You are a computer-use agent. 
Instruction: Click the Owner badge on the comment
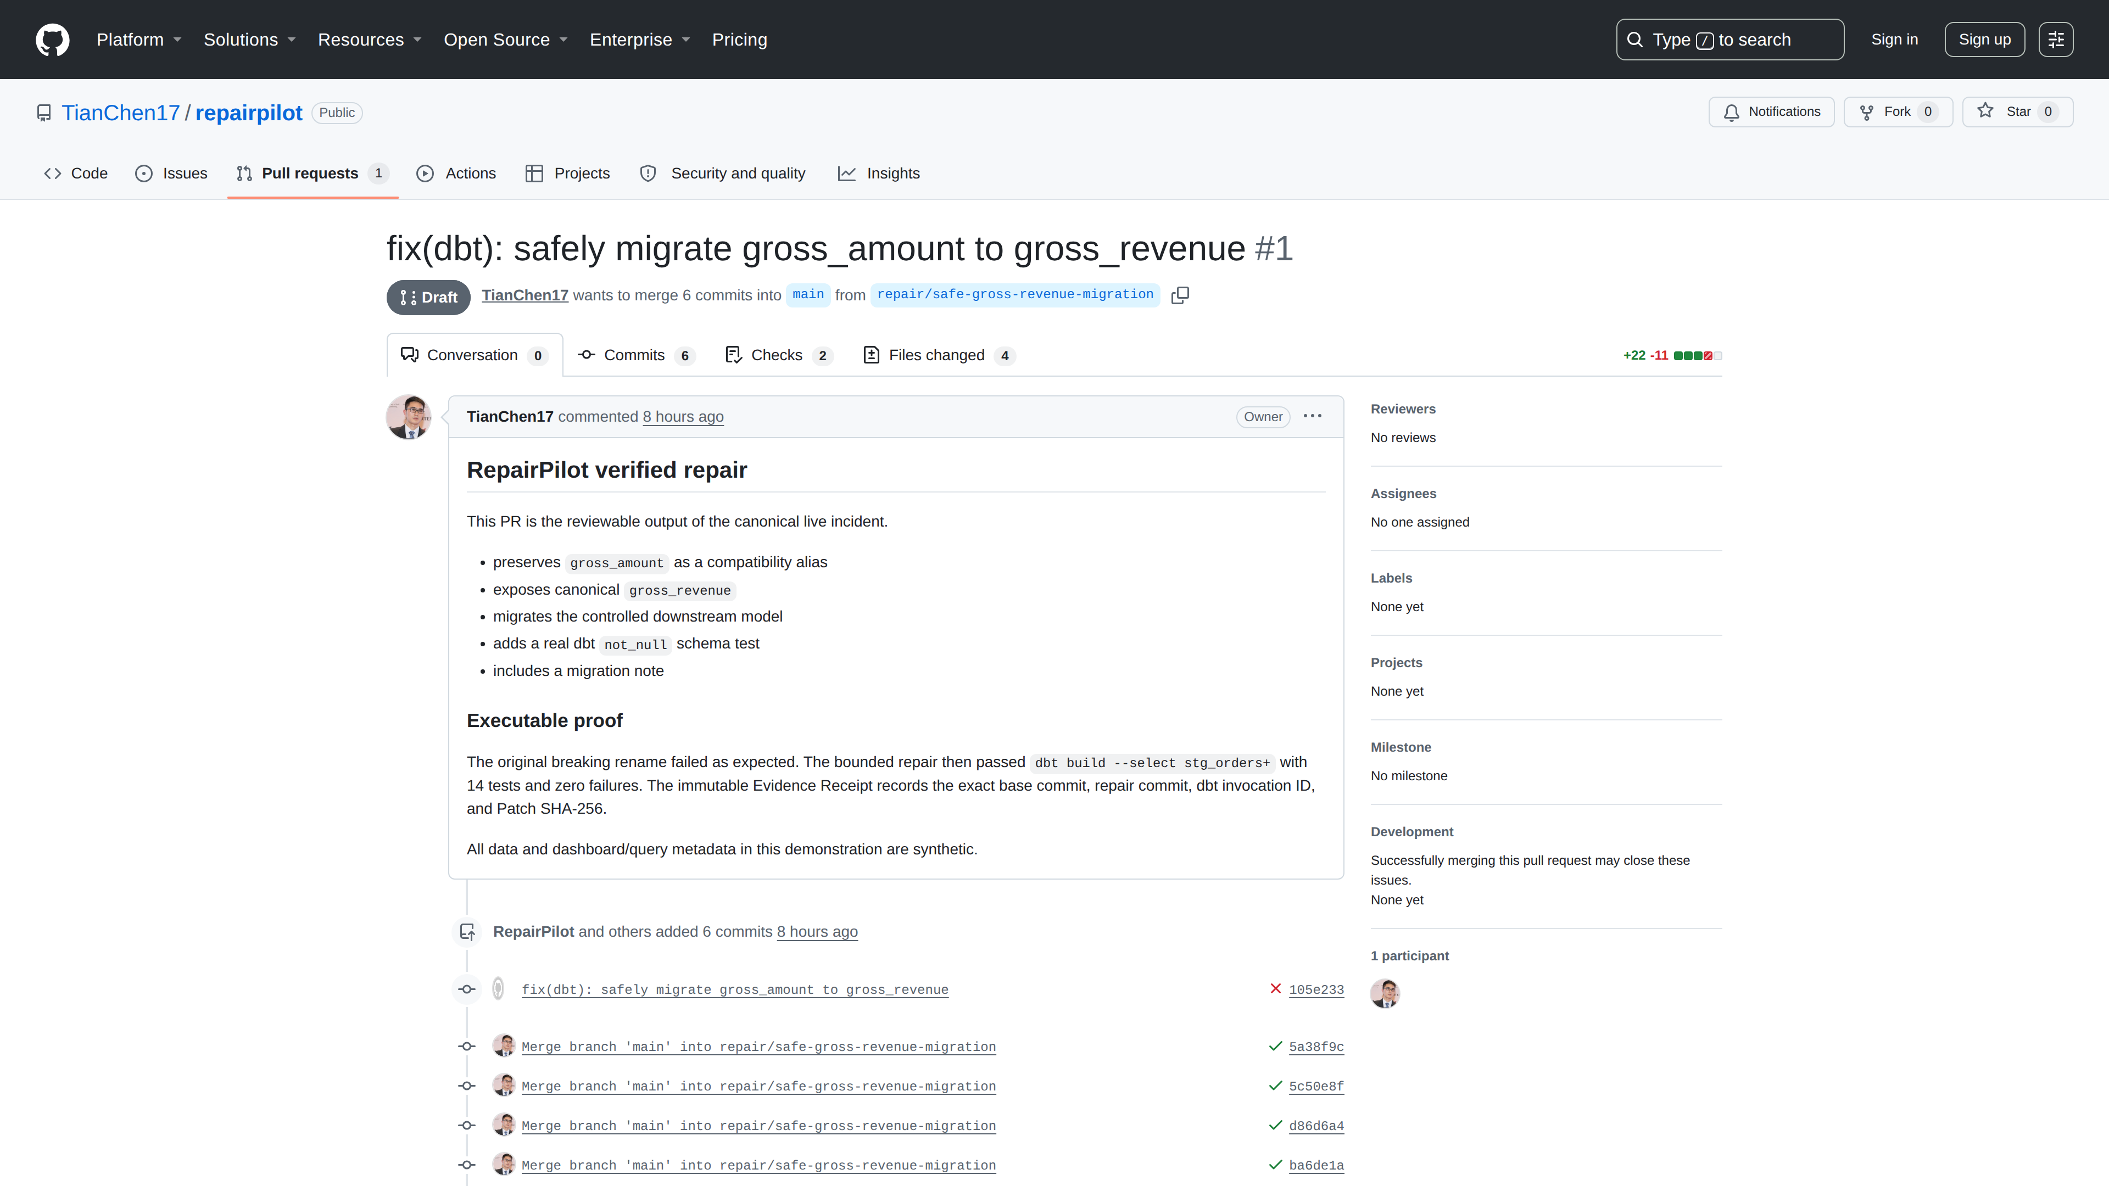coord(1263,417)
